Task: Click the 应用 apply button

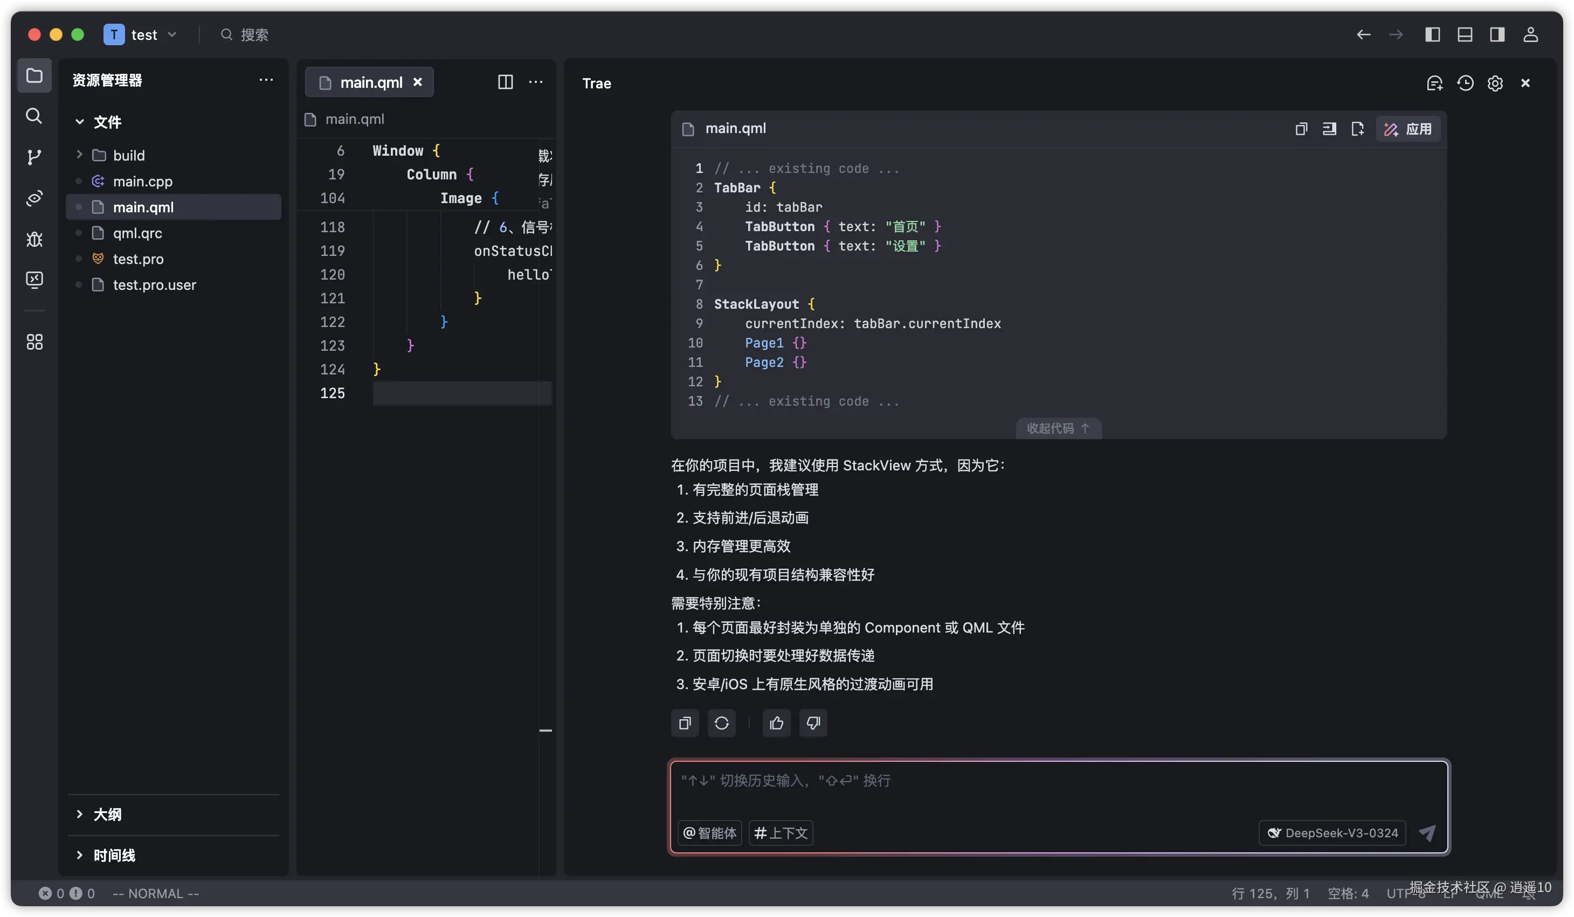Action: click(x=1409, y=129)
